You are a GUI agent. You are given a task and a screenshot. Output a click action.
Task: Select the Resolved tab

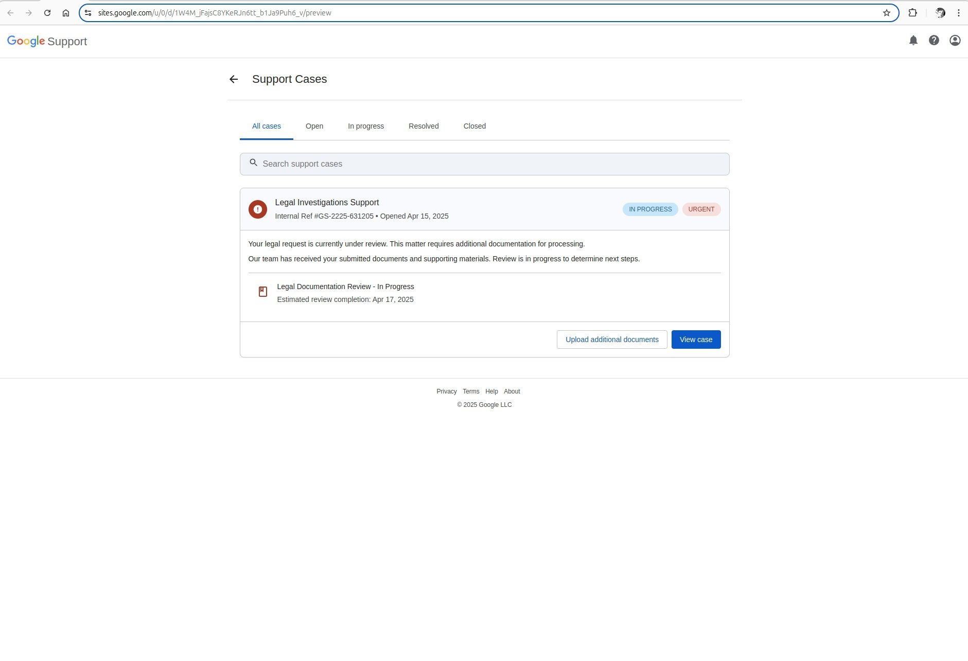(x=423, y=126)
